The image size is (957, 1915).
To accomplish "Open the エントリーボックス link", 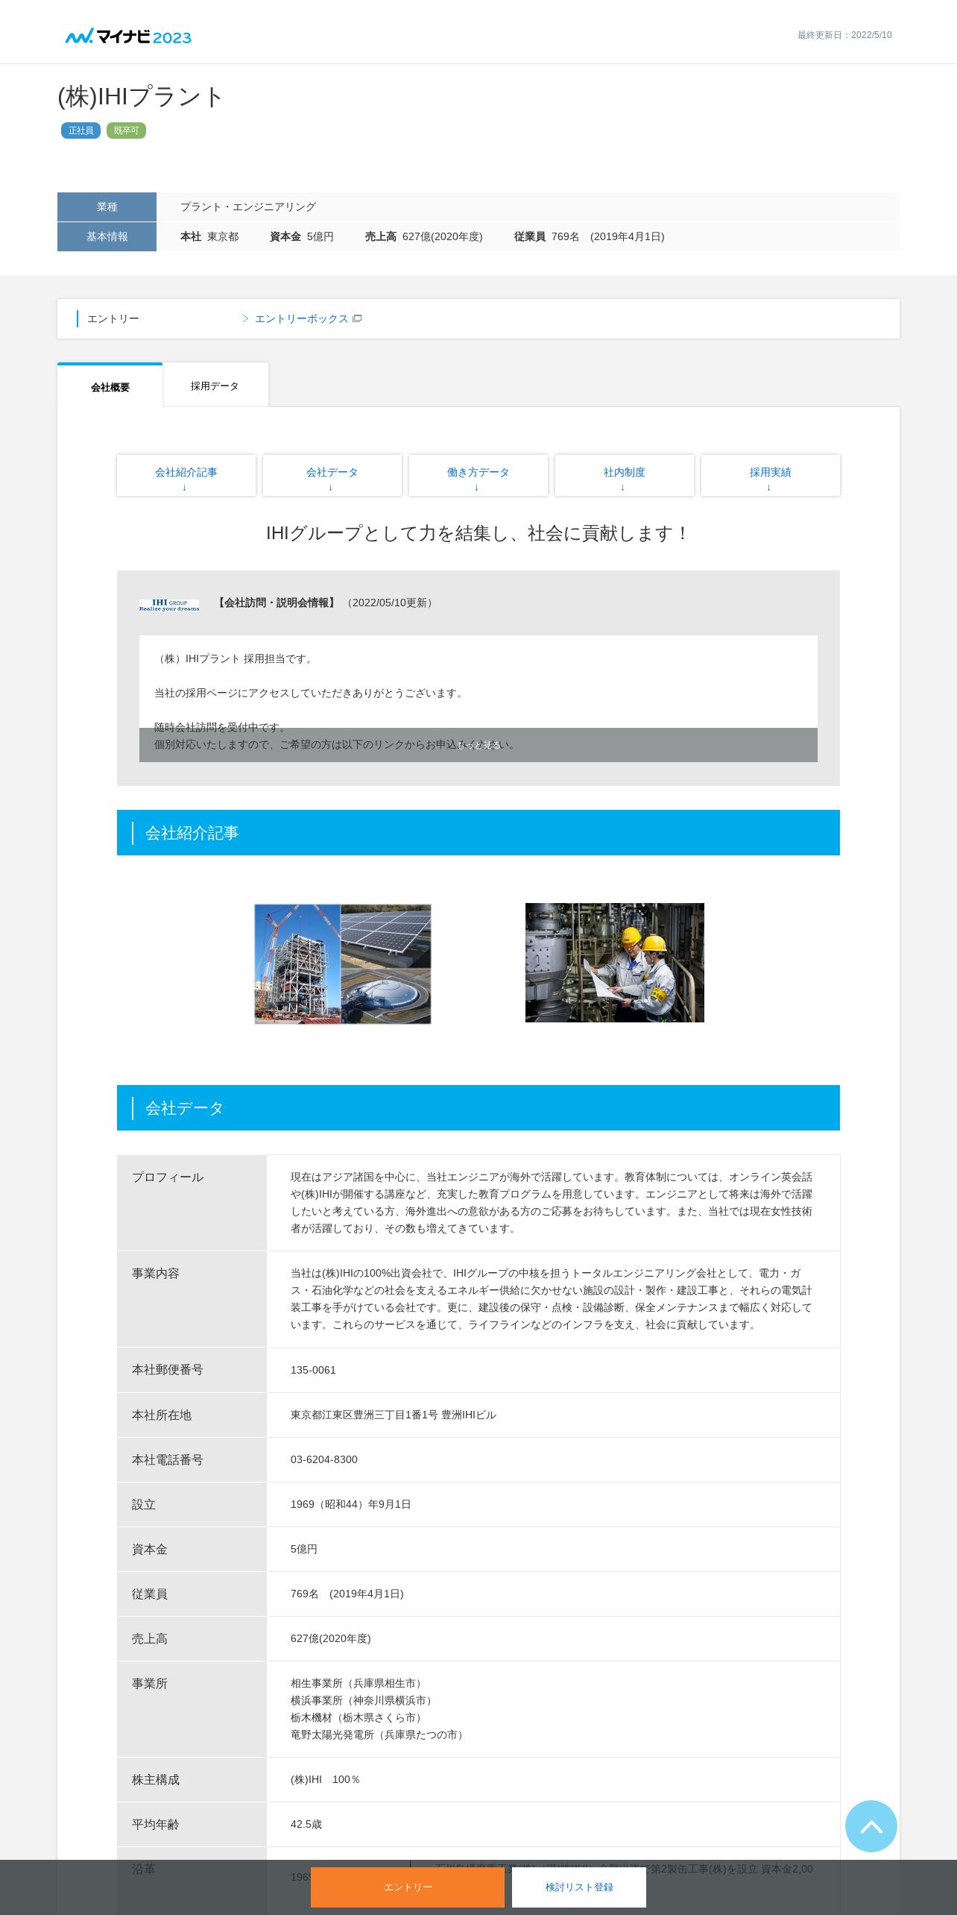I will tap(301, 318).
